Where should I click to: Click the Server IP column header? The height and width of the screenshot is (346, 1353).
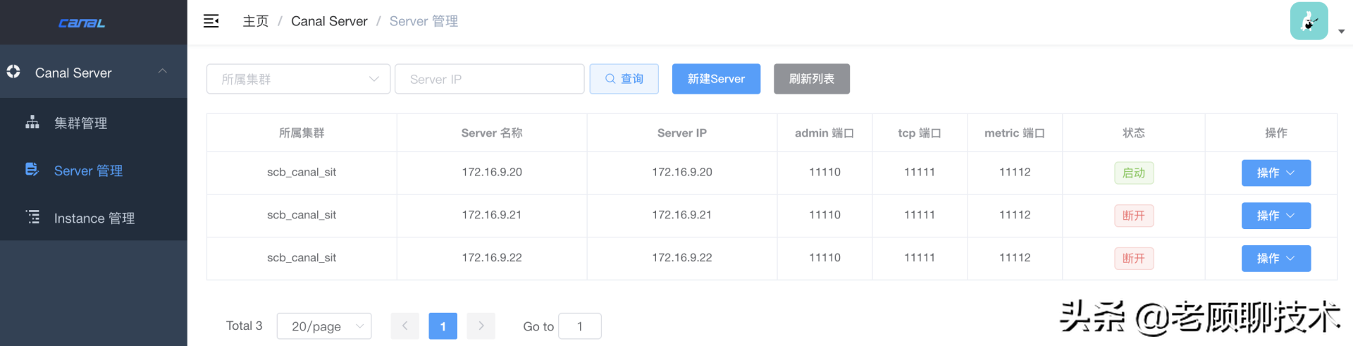[x=682, y=133]
